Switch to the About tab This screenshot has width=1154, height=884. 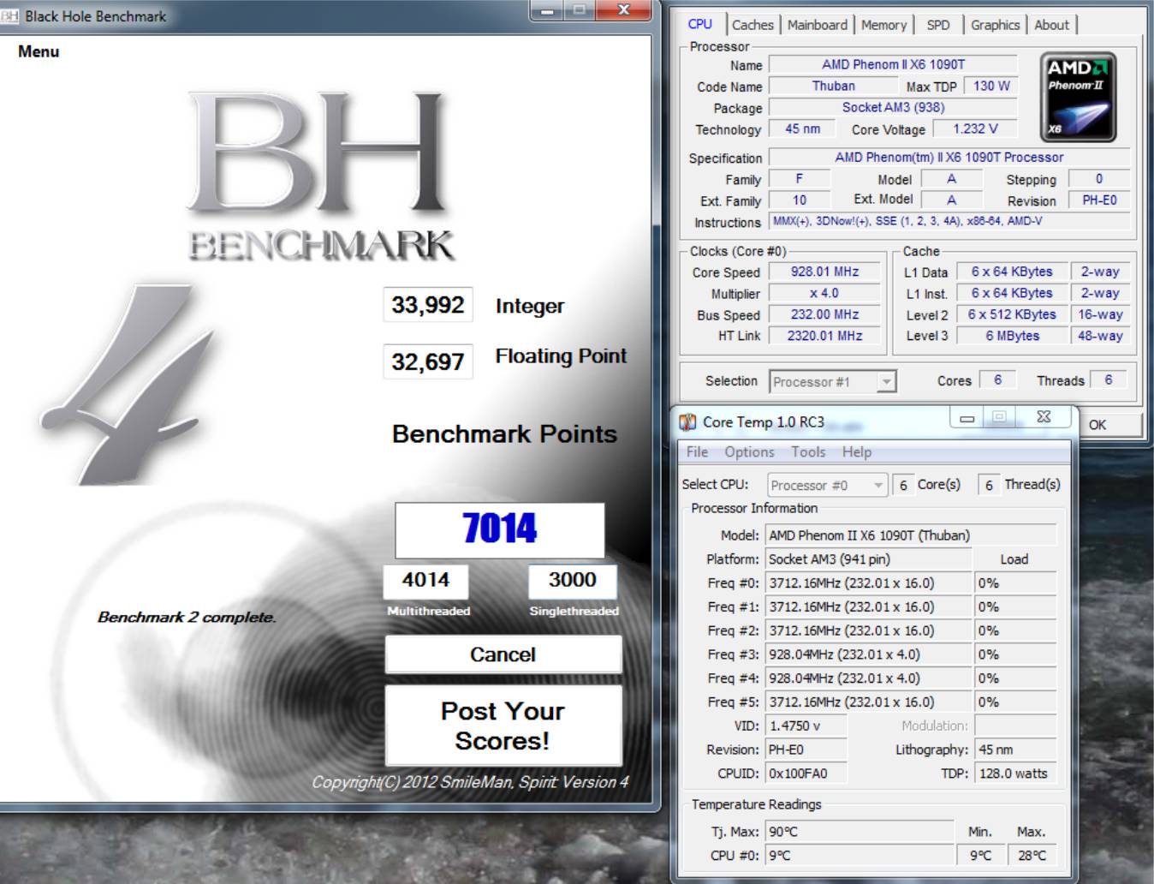(1051, 25)
